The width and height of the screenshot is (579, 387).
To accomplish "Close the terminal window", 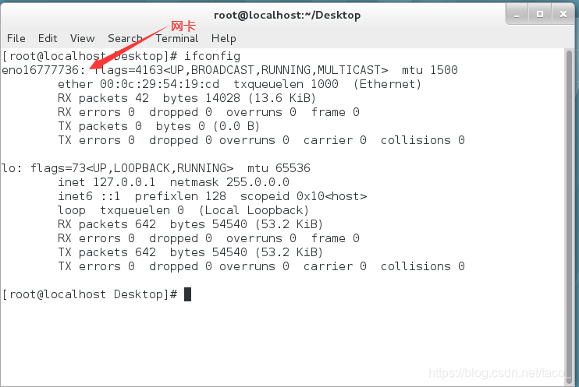I will click(563, 15).
